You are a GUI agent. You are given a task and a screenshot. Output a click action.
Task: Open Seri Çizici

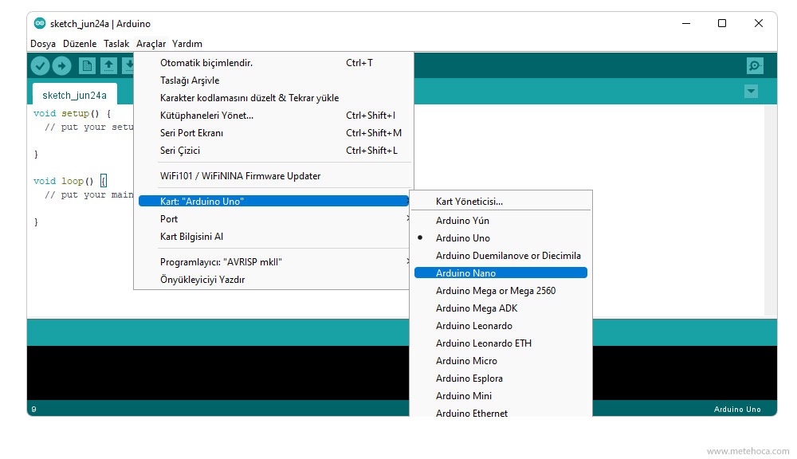(274, 151)
